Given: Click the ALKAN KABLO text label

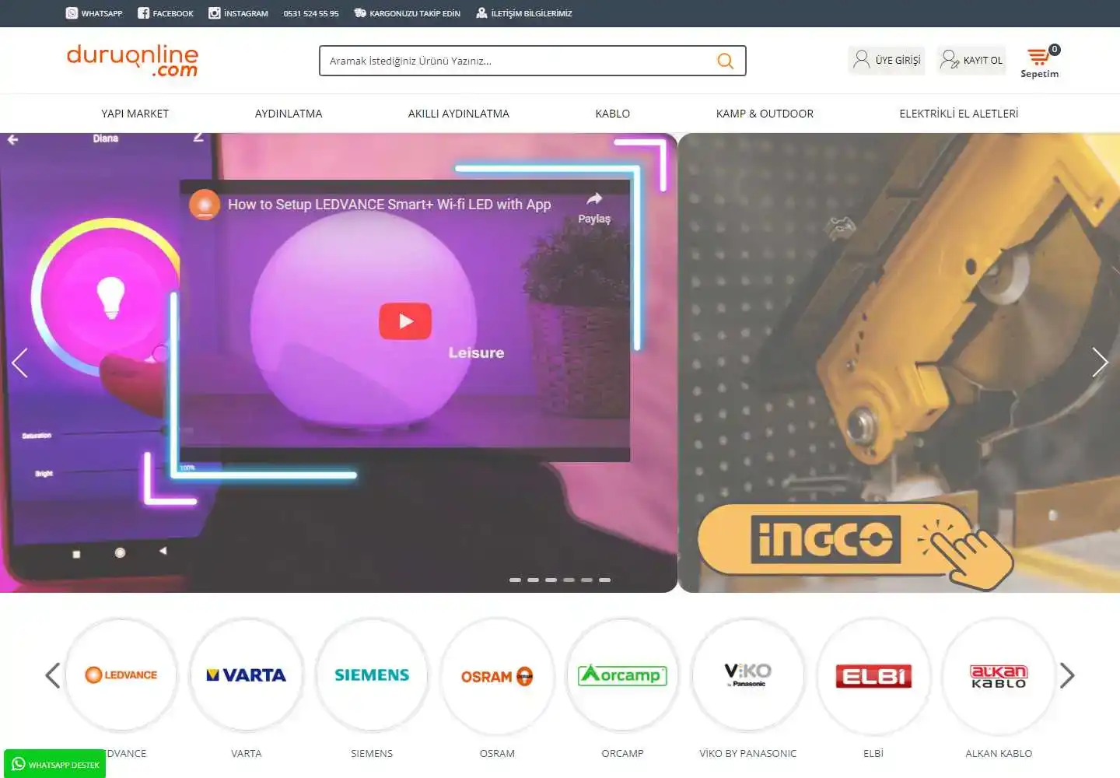Looking at the screenshot, I should [x=999, y=753].
